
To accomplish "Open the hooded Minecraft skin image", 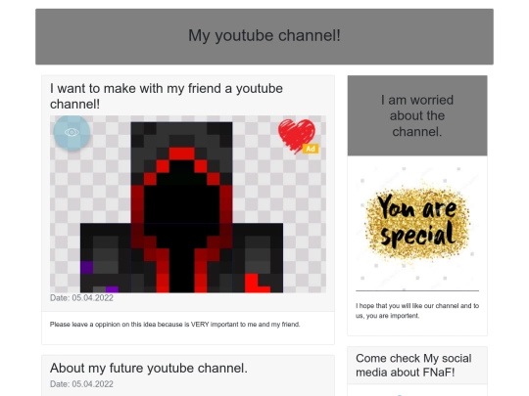I will point(188,204).
